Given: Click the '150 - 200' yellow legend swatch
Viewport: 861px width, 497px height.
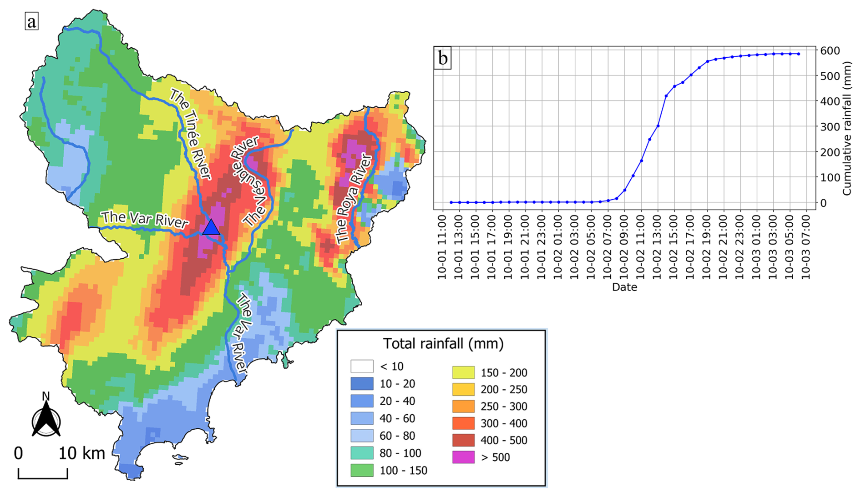Looking at the screenshot, I should [x=463, y=372].
